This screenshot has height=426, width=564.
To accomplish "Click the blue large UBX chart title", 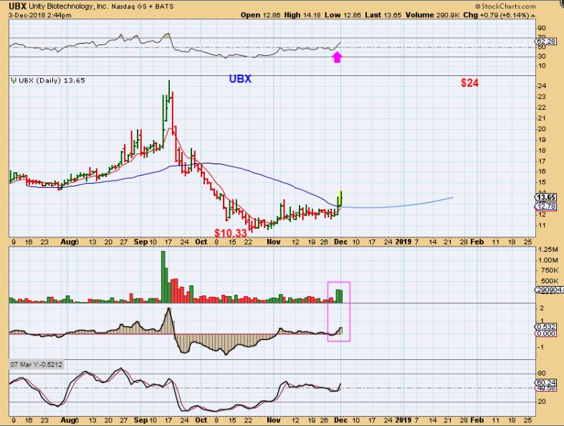I will coord(240,79).
